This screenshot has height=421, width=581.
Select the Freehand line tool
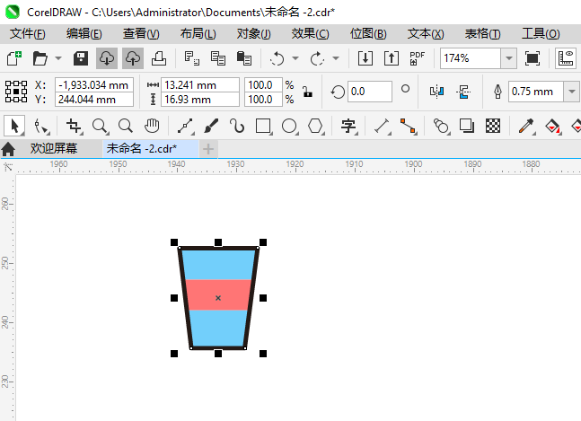pos(185,126)
